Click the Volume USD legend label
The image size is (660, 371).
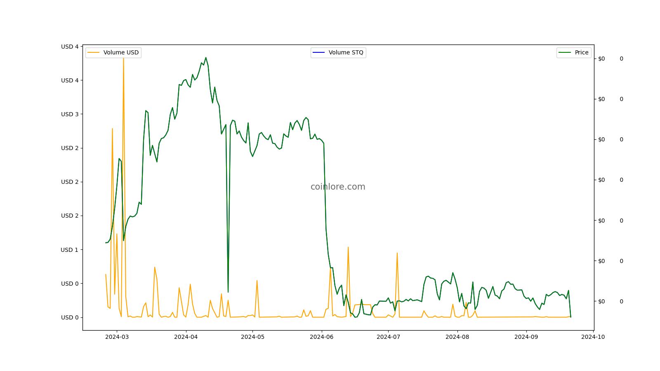click(x=121, y=52)
